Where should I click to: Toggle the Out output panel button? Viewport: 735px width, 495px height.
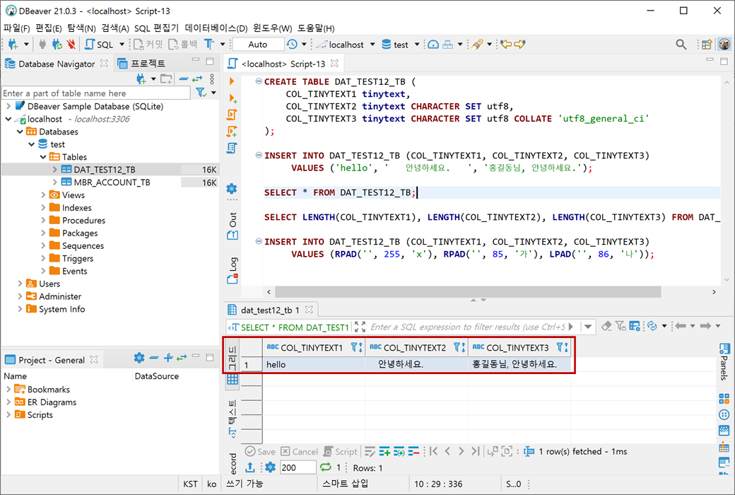point(233,226)
